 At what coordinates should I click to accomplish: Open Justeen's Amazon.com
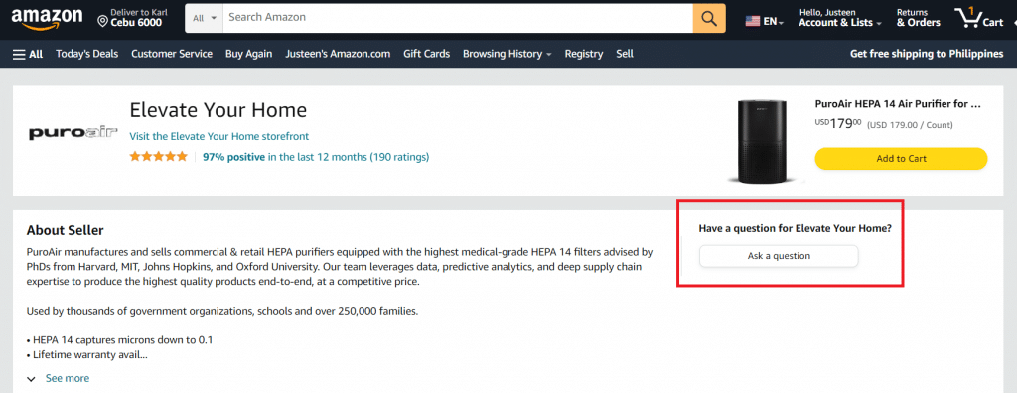pos(338,54)
